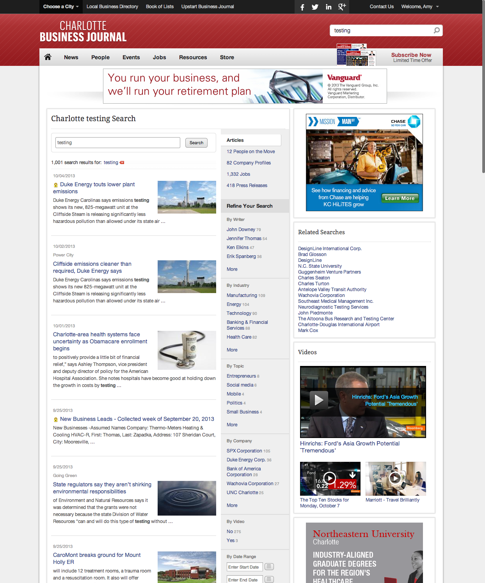Open the calendar icon beside Enter End Date
485x583 pixels.
269,579
